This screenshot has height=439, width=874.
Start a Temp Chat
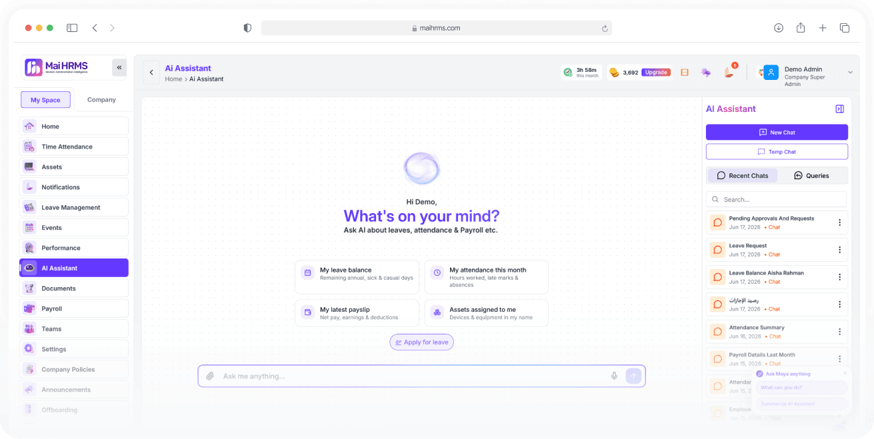coord(777,152)
